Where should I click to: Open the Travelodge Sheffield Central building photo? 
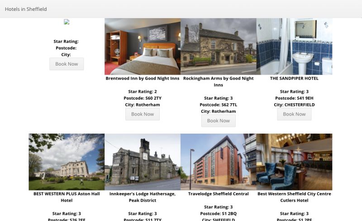tap(219, 162)
